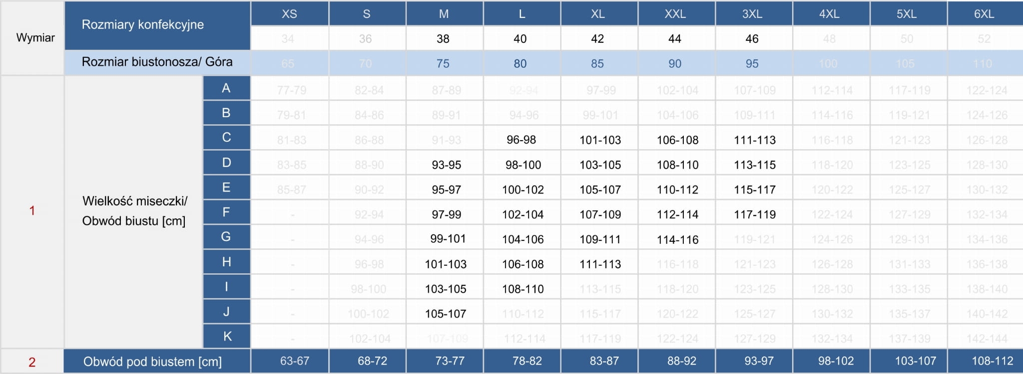1023x374 pixels.
Task: Click 114-116 in cup G row
Action: pos(677,239)
